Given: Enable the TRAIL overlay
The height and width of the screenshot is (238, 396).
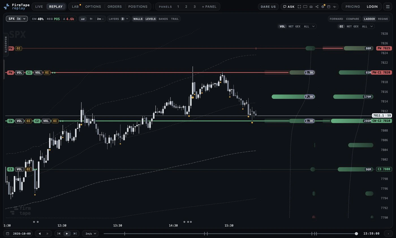Looking at the screenshot, I should coord(175,19).
